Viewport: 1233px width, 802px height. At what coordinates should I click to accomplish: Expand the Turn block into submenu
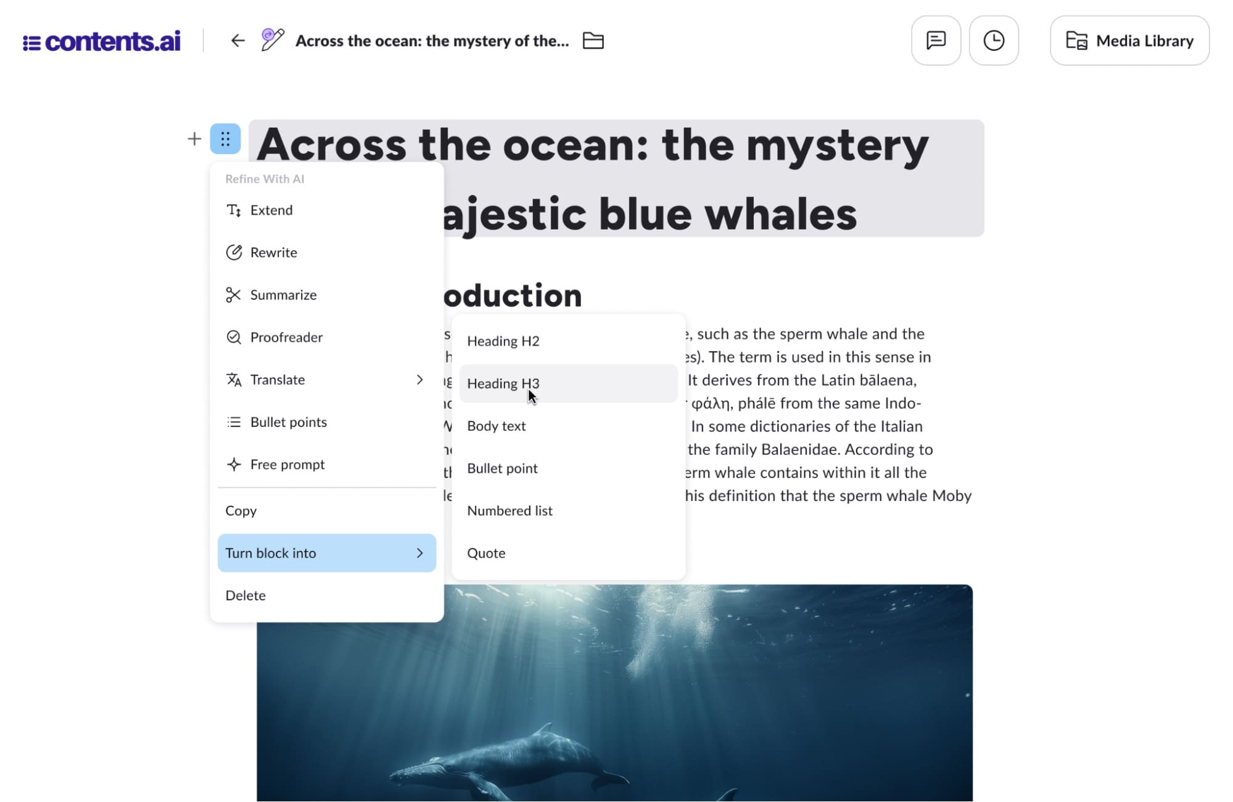[x=326, y=553]
